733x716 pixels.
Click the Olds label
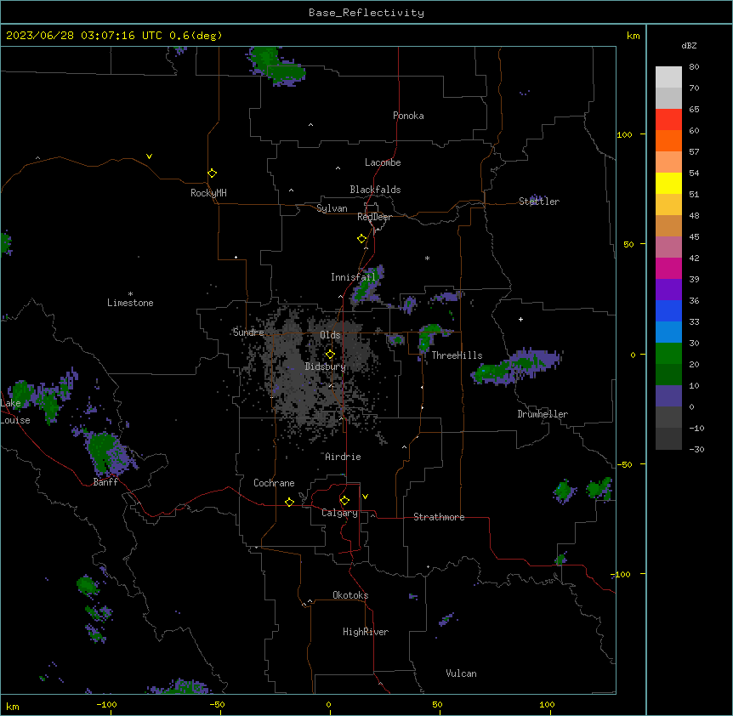[x=330, y=335]
